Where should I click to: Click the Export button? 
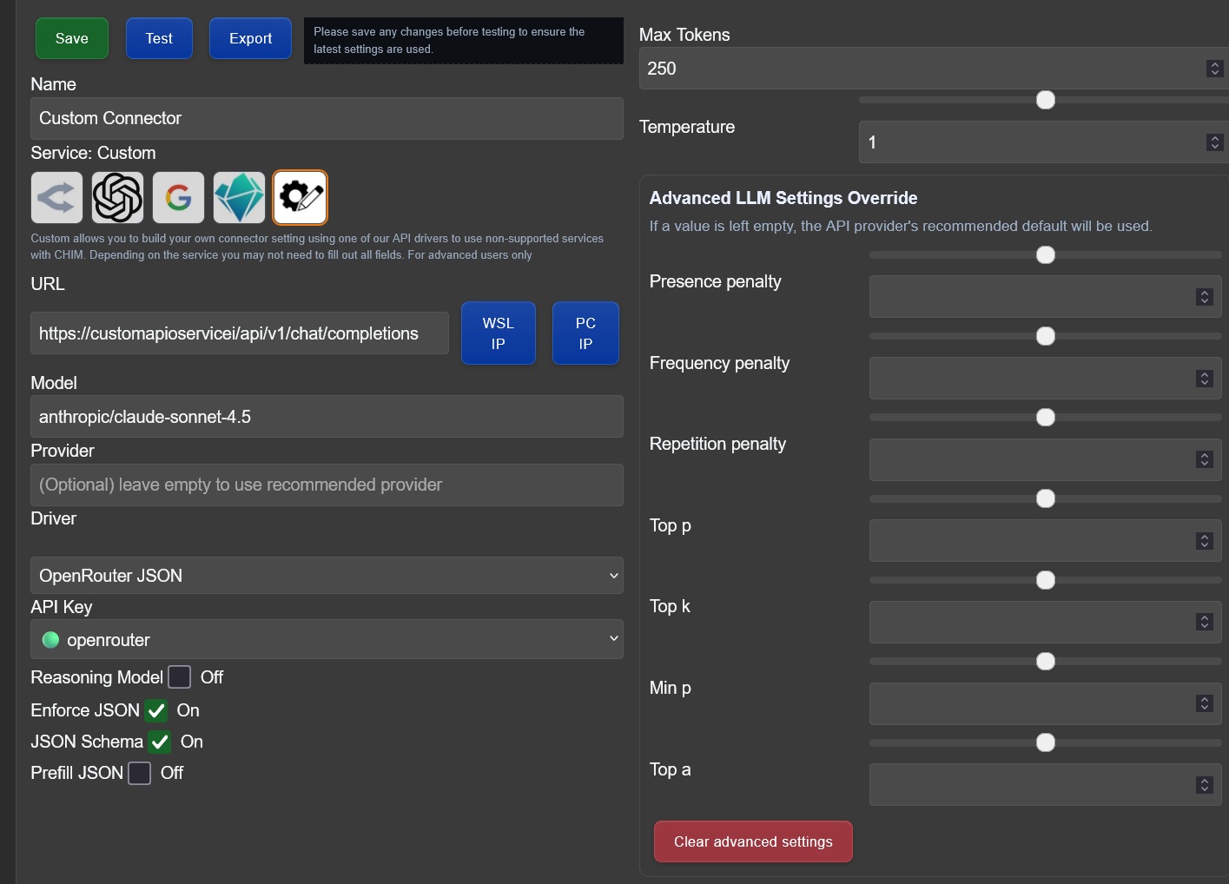[250, 39]
